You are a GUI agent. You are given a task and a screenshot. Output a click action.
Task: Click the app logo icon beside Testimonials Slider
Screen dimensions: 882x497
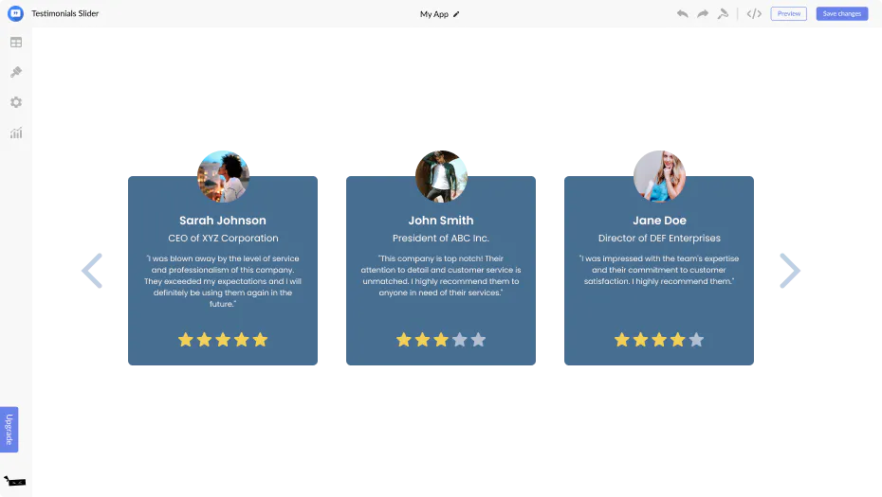click(16, 13)
